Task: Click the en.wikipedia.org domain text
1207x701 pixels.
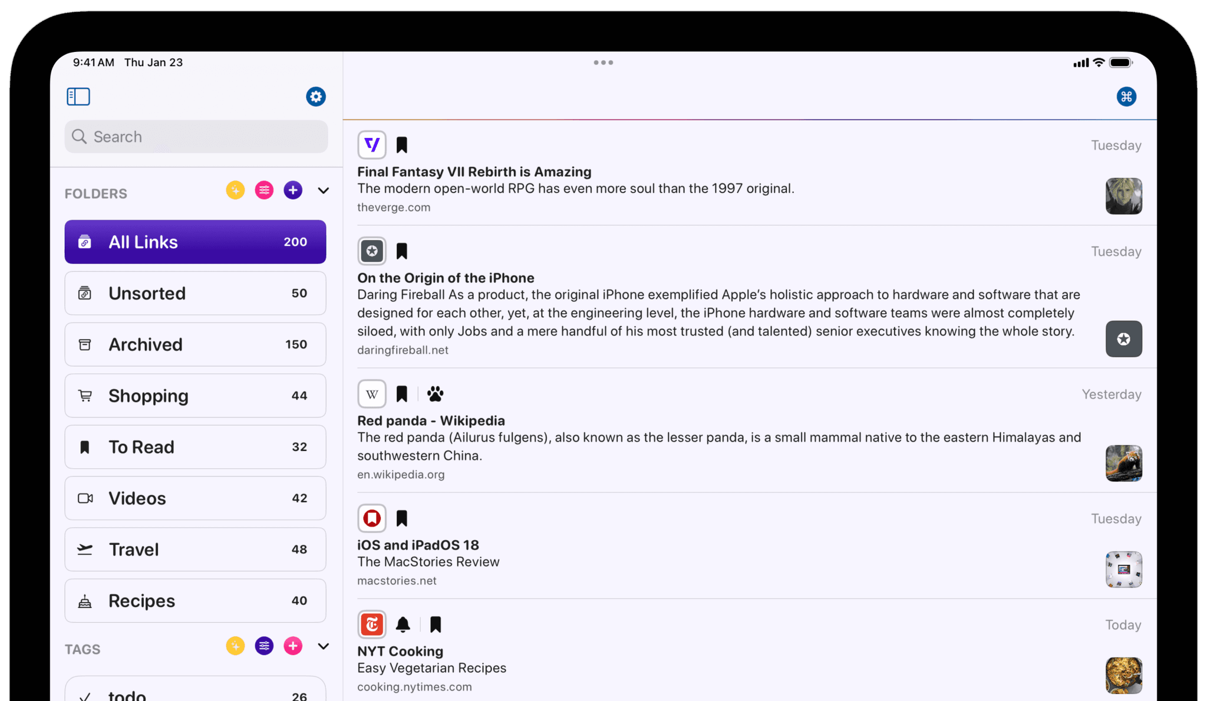Action: pyautogui.click(x=401, y=475)
